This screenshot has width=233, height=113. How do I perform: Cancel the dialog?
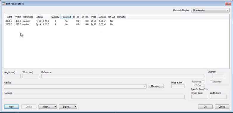point(222,107)
